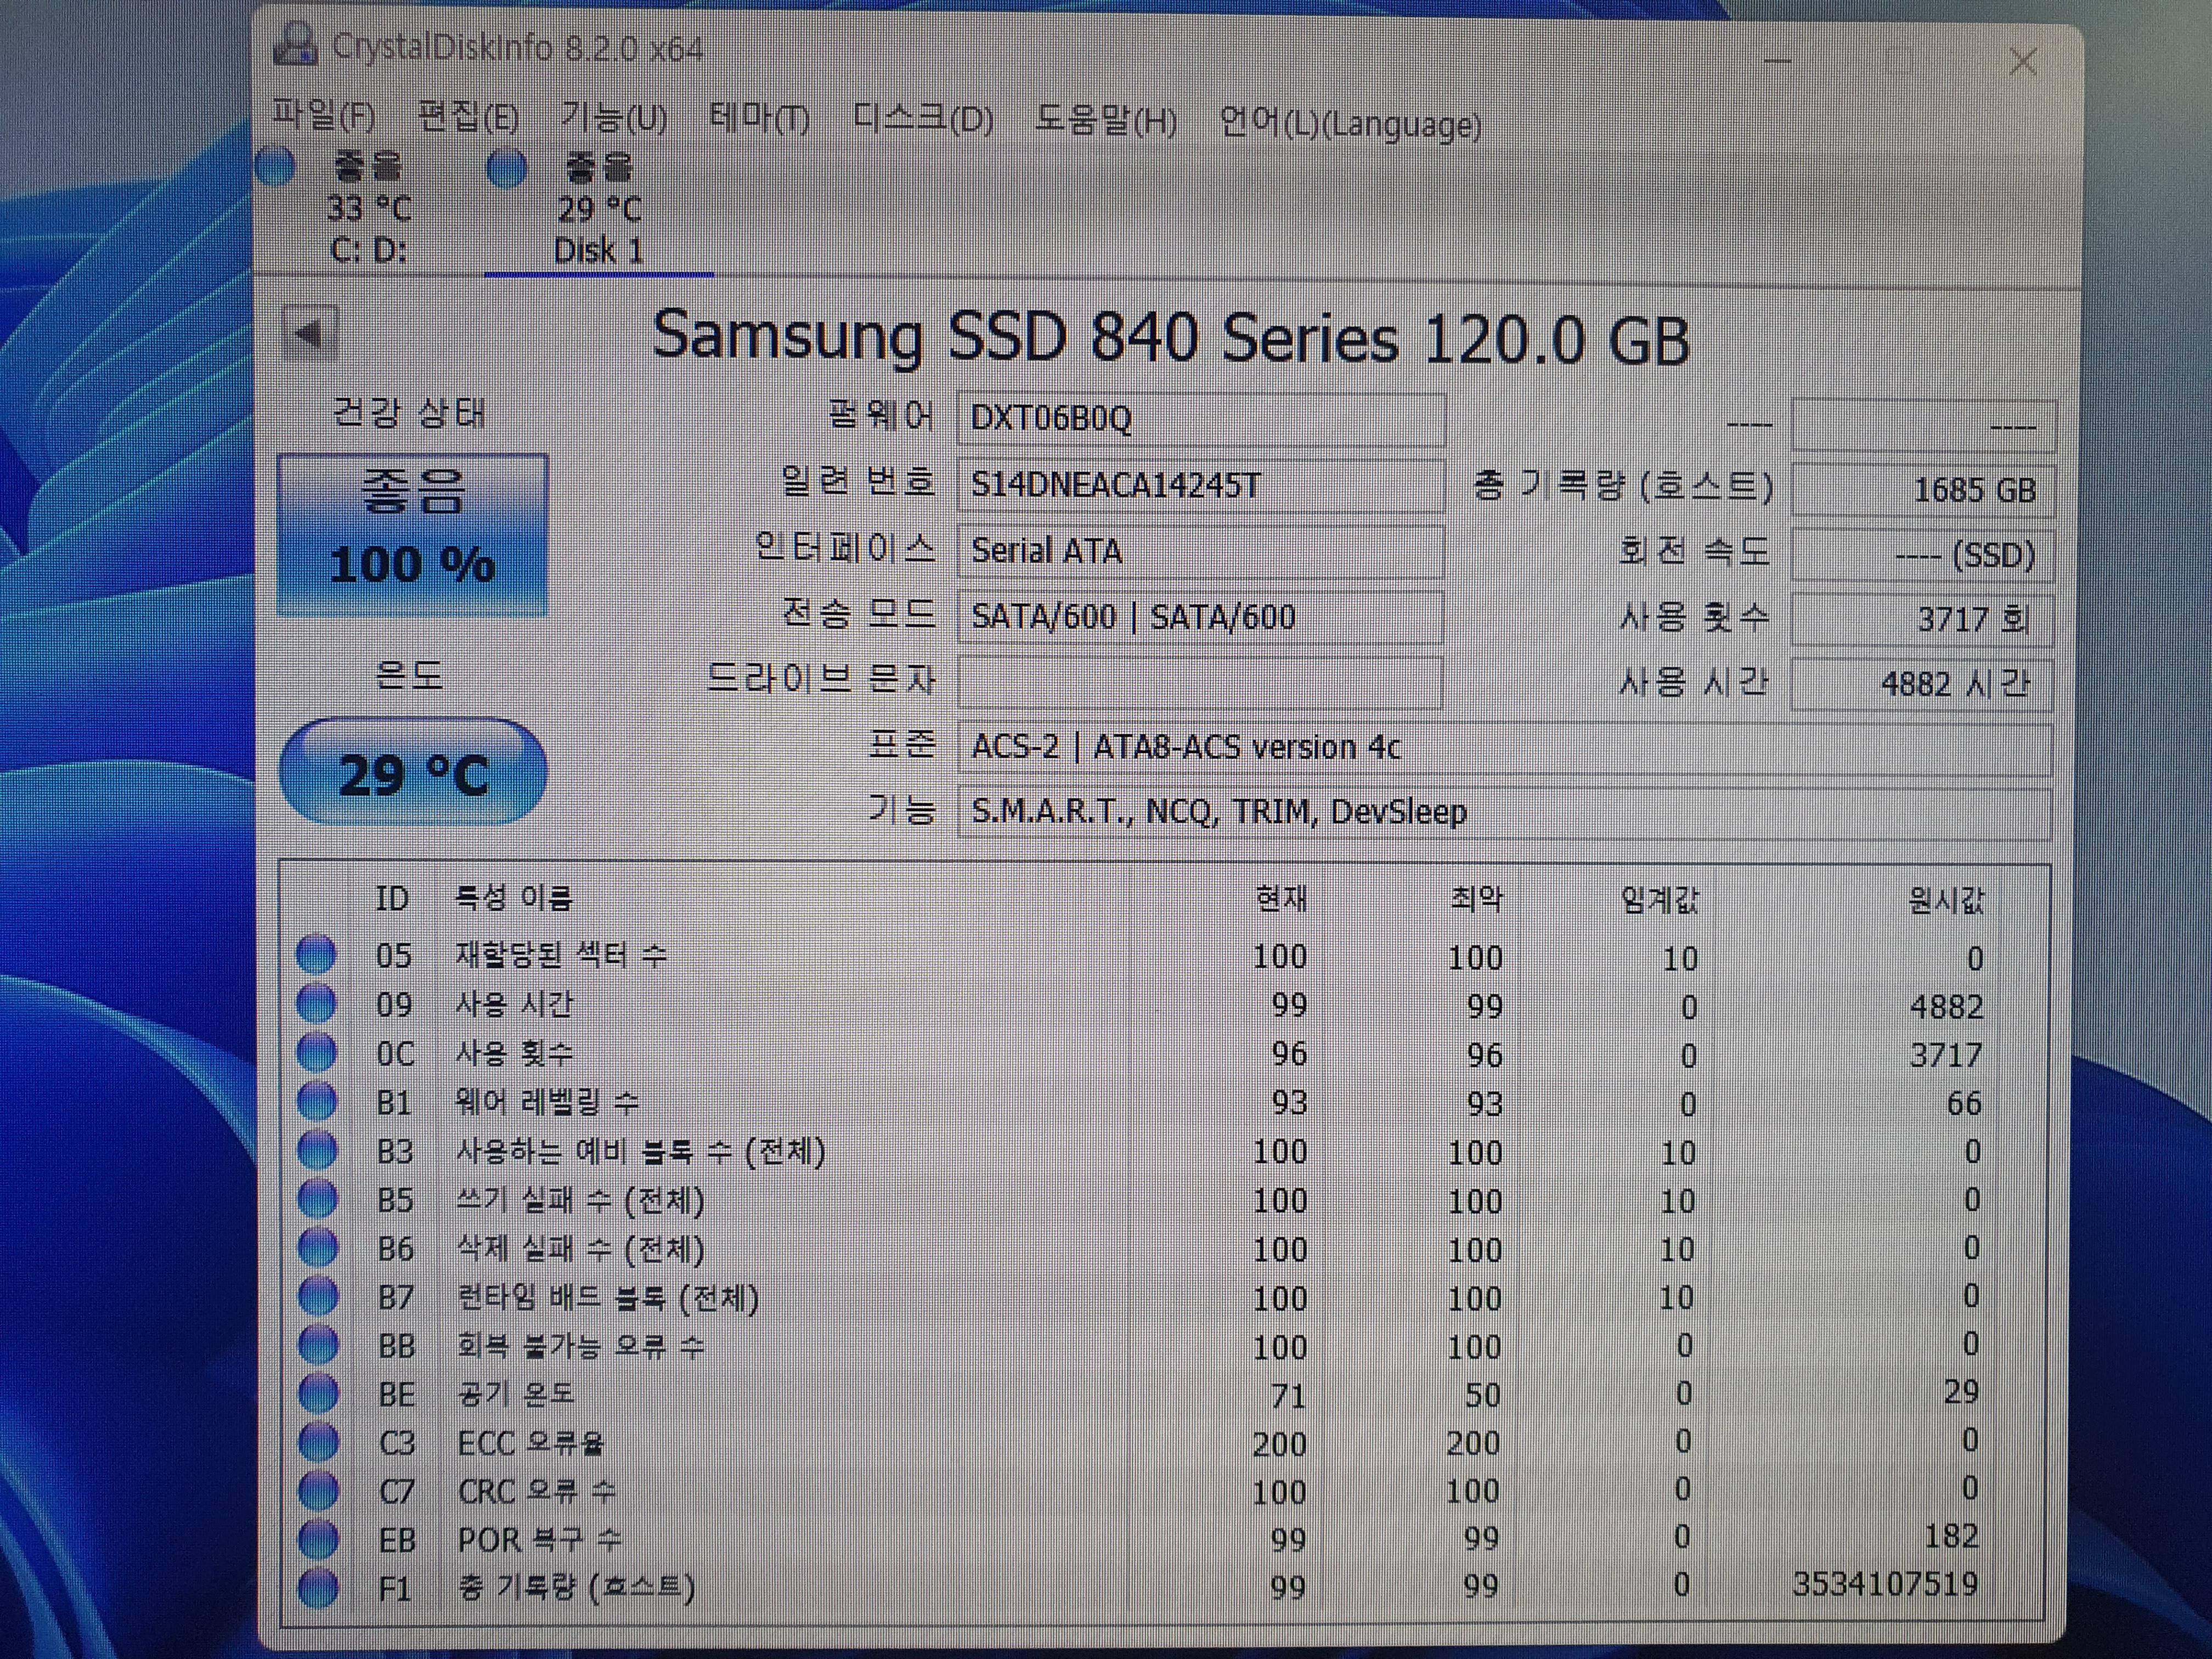
Task: Open the 디스크(D) menu
Action: click(x=923, y=120)
